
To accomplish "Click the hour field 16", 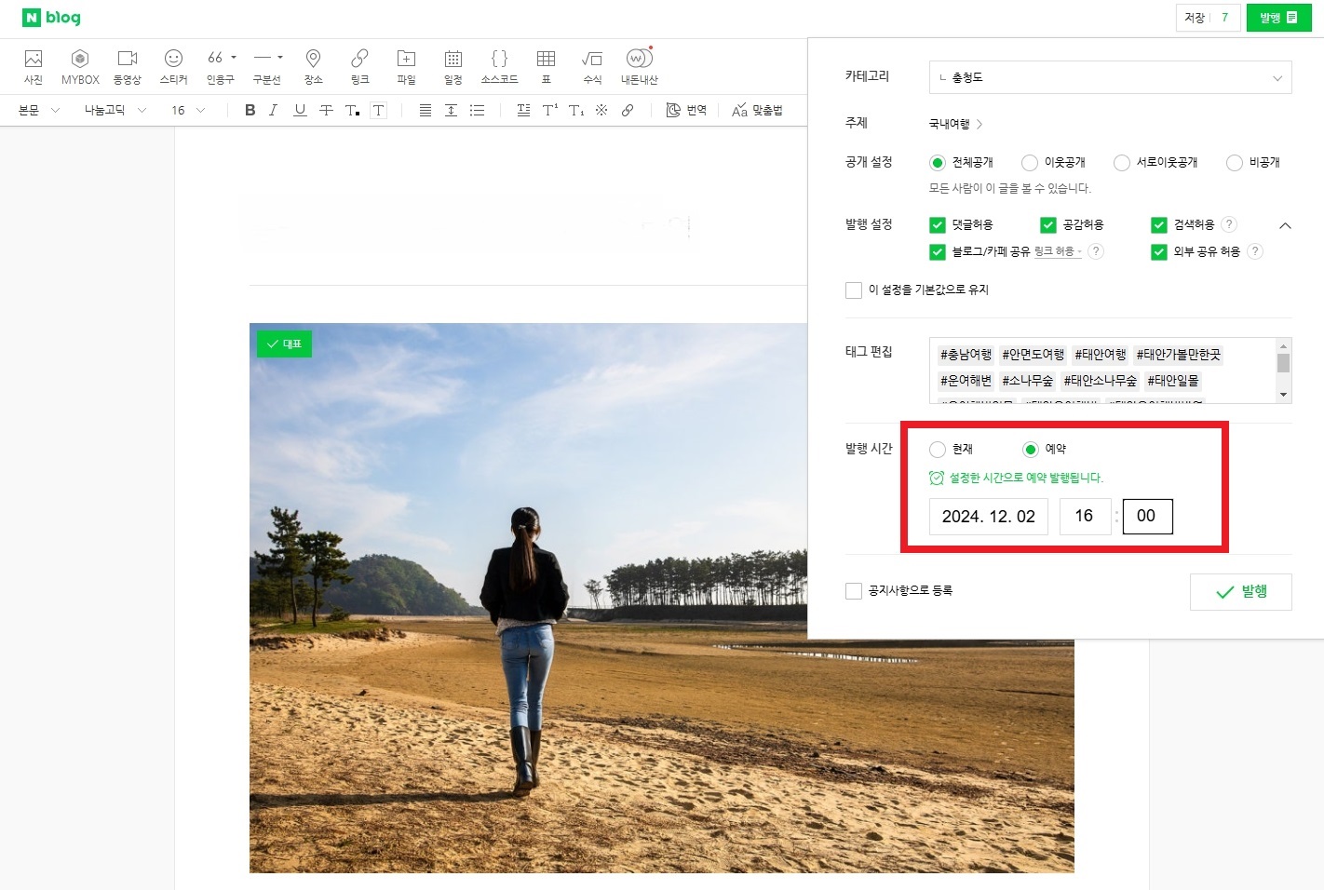I will point(1085,517).
